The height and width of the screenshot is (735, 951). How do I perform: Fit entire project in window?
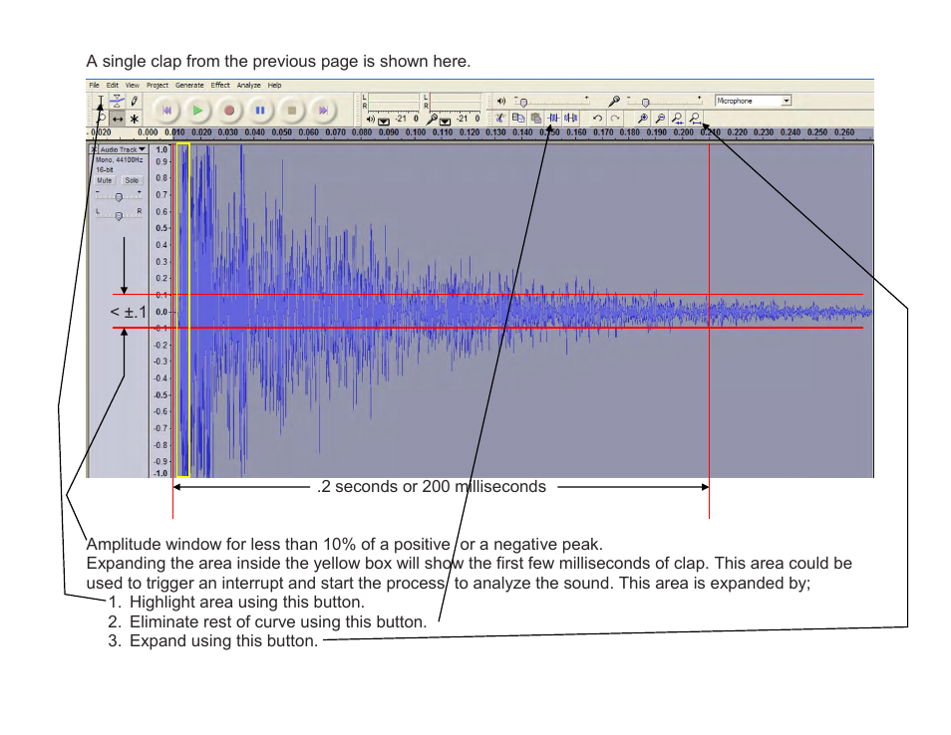pyautogui.click(x=696, y=118)
